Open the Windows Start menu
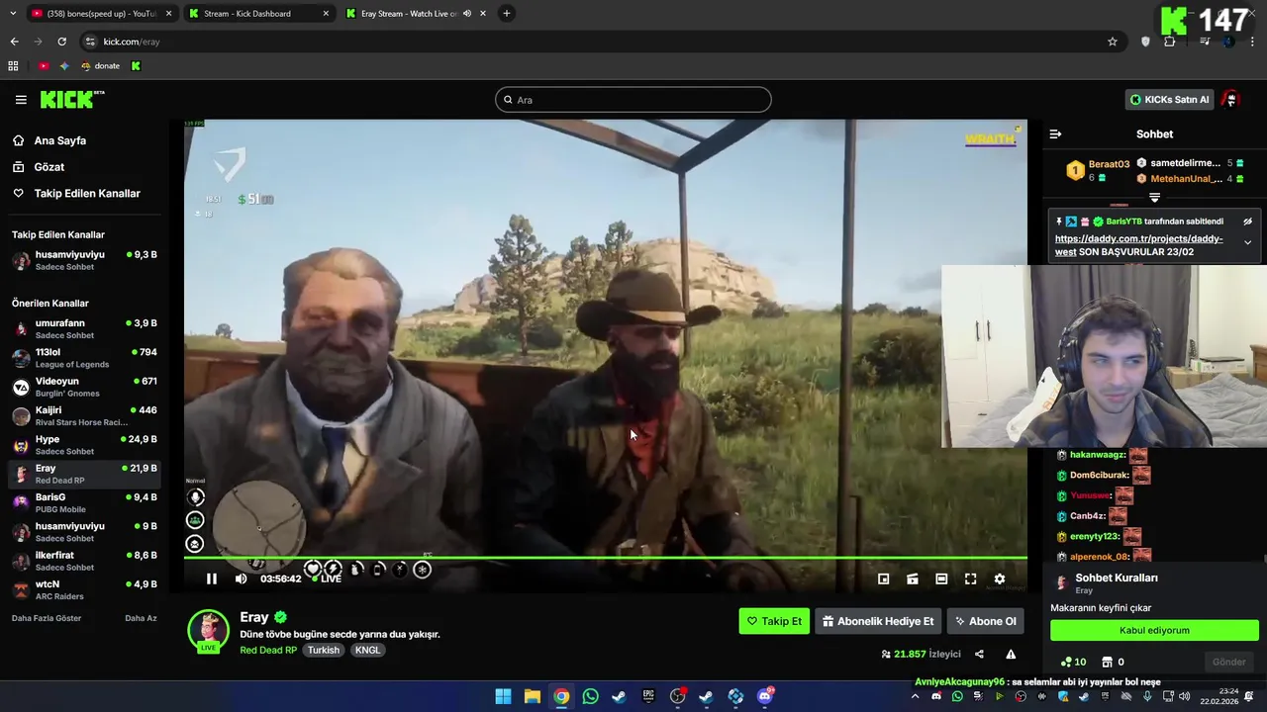The image size is (1267, 712). (x=503, y=696)
